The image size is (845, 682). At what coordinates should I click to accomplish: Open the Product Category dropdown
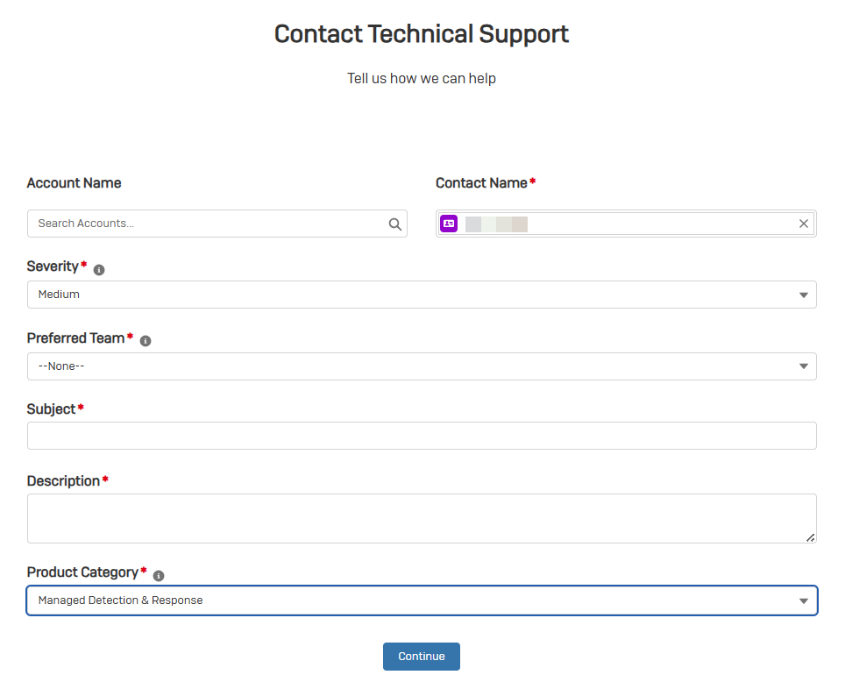point(421,600)
